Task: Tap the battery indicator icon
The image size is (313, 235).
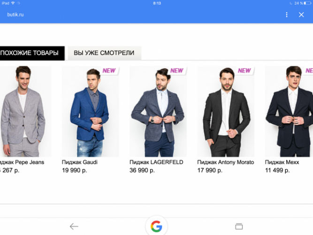Action: [x=307, y=3]
